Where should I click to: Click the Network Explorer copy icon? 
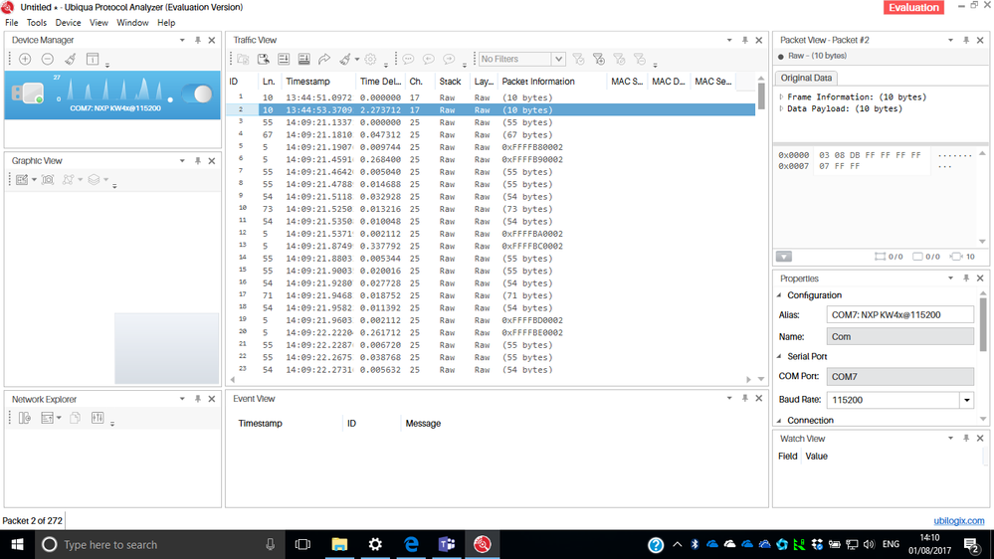pyautogui.click(x=75, y=418)
